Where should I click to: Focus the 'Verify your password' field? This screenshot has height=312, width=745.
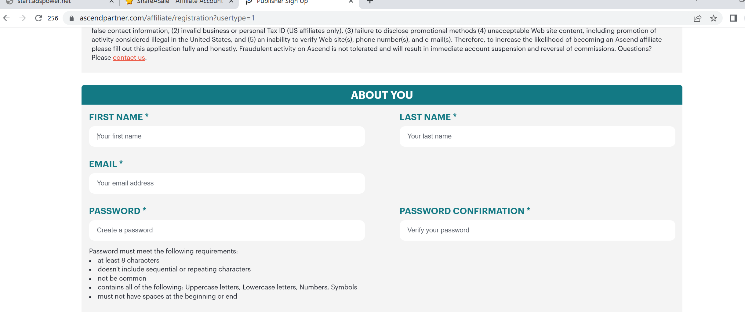click(x=537, y=230)
